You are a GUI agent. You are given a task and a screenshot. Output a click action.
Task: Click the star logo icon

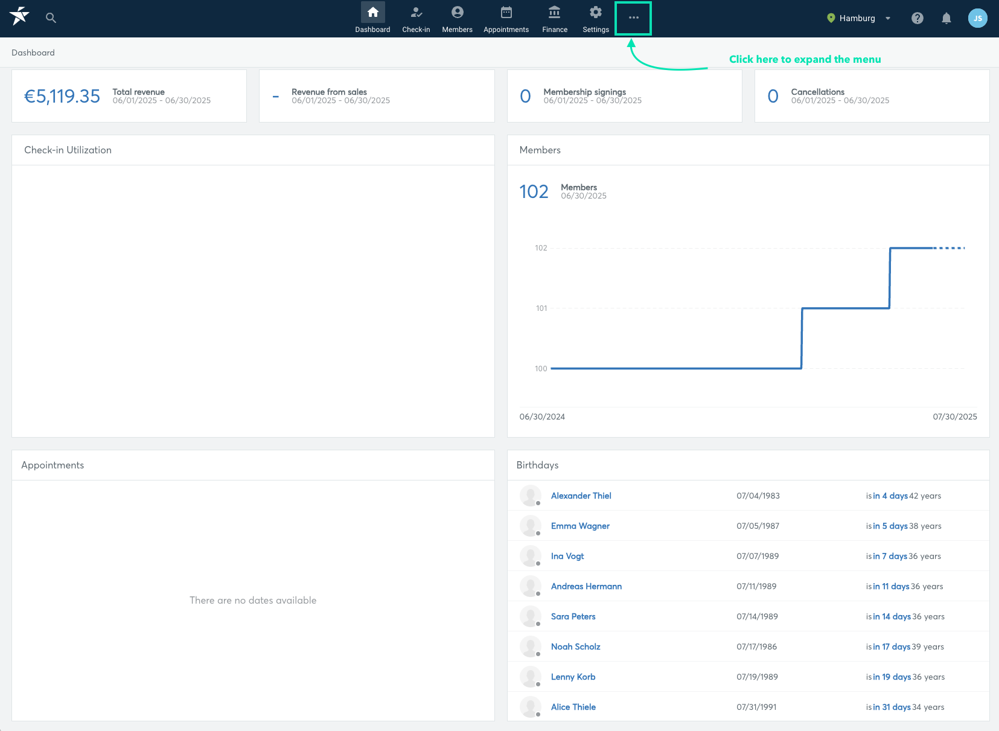click(x=19, y=16)
